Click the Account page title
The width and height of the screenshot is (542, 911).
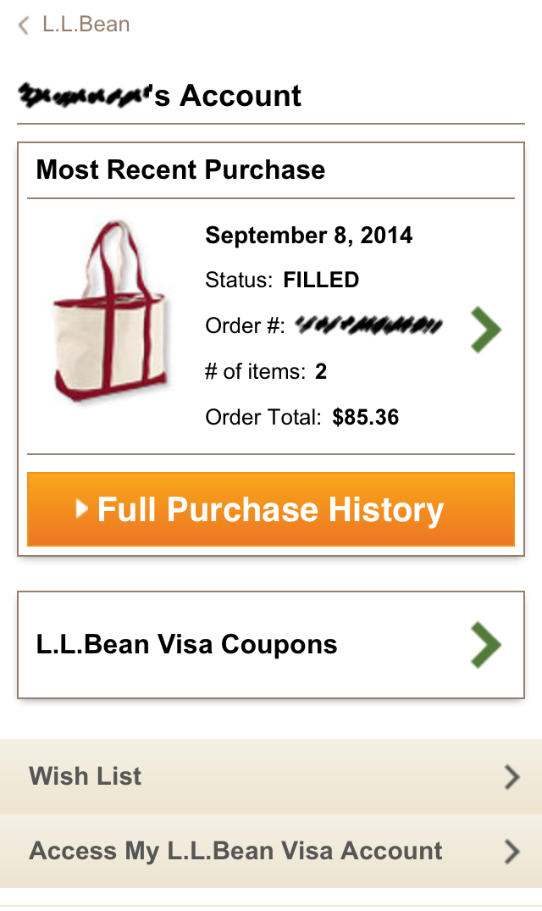pyautogui.click(x=159, y=96)
